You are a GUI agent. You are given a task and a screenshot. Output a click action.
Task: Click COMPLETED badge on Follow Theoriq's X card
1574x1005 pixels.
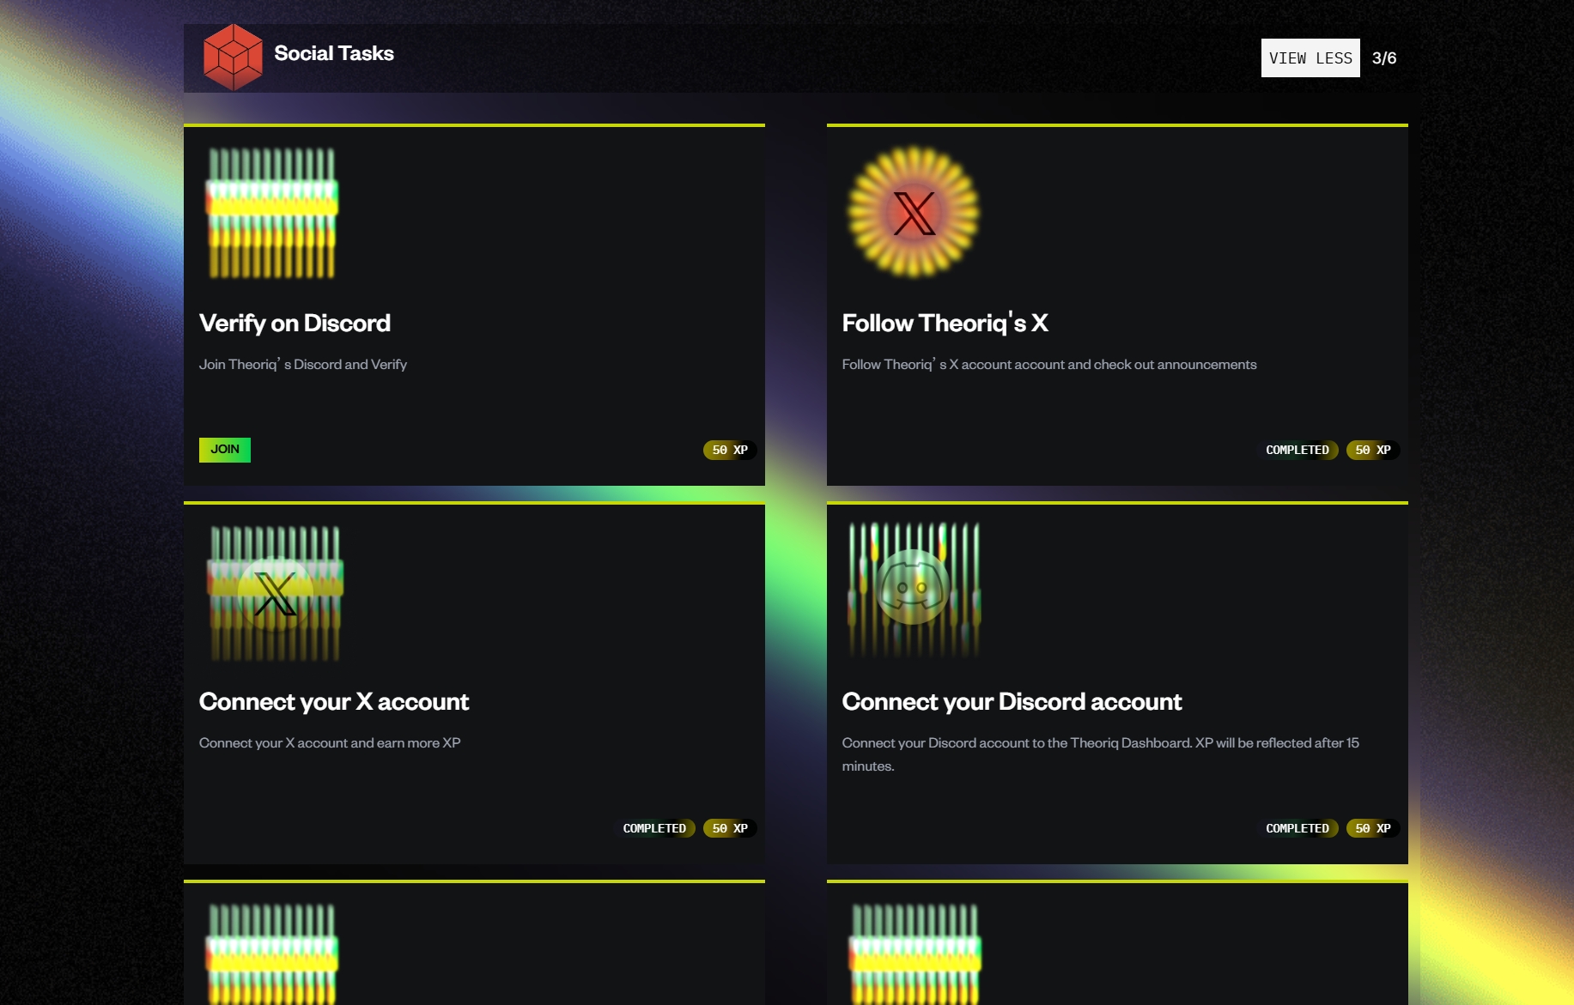click(x=1297, y=450)
